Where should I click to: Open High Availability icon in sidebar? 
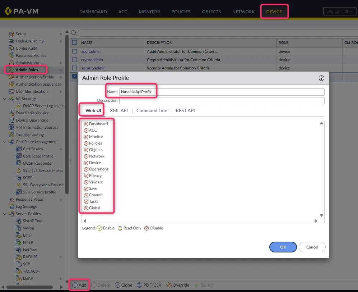point(11,41)
